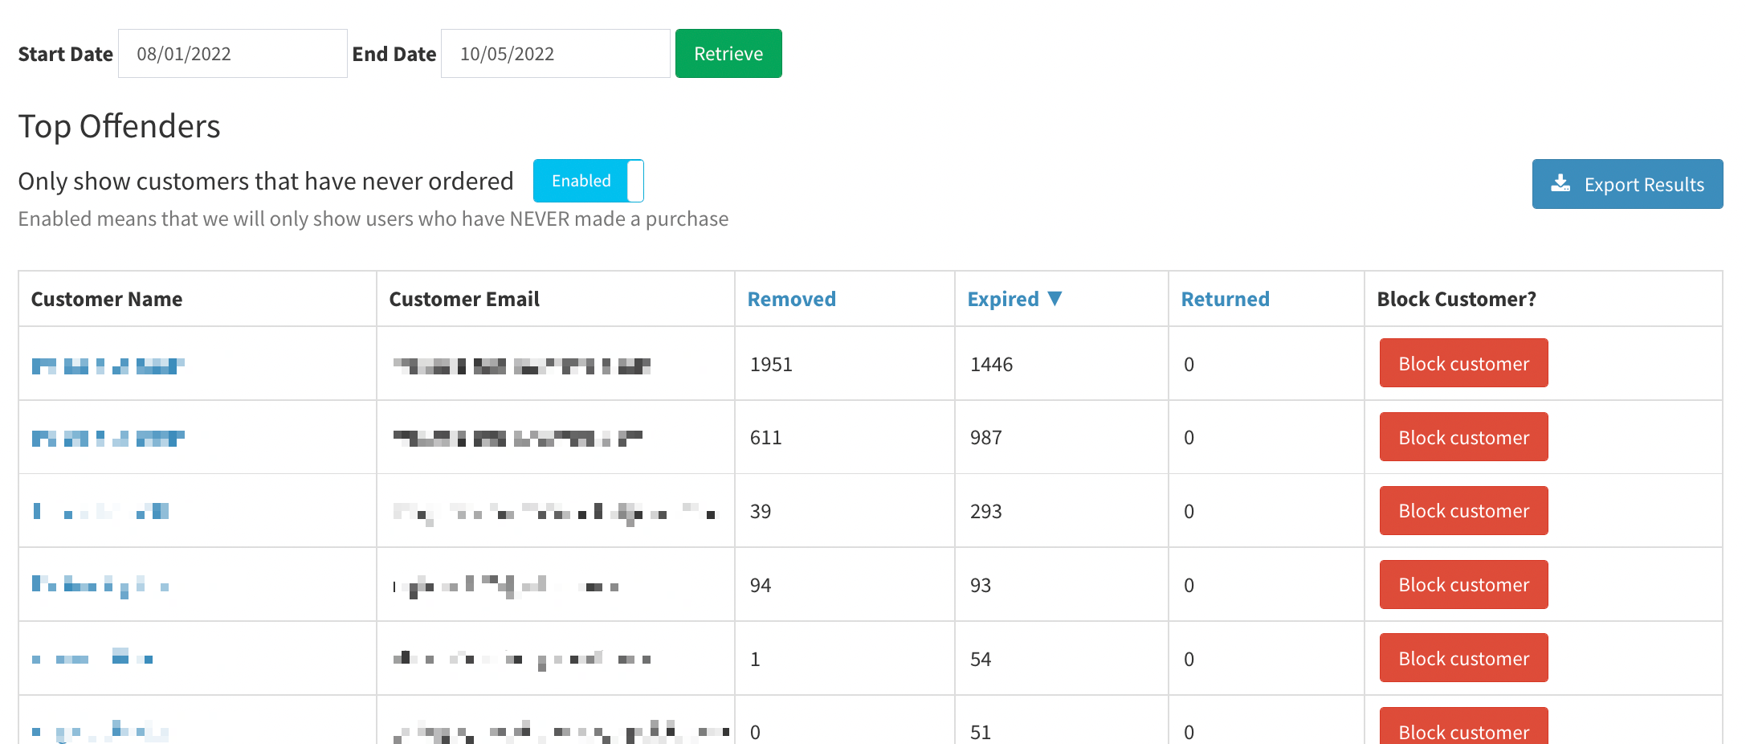Click the download icon in Export Results
The height and width of the screenshot is (744, 1746).
pyautogui.click(x=1560, y=184)
